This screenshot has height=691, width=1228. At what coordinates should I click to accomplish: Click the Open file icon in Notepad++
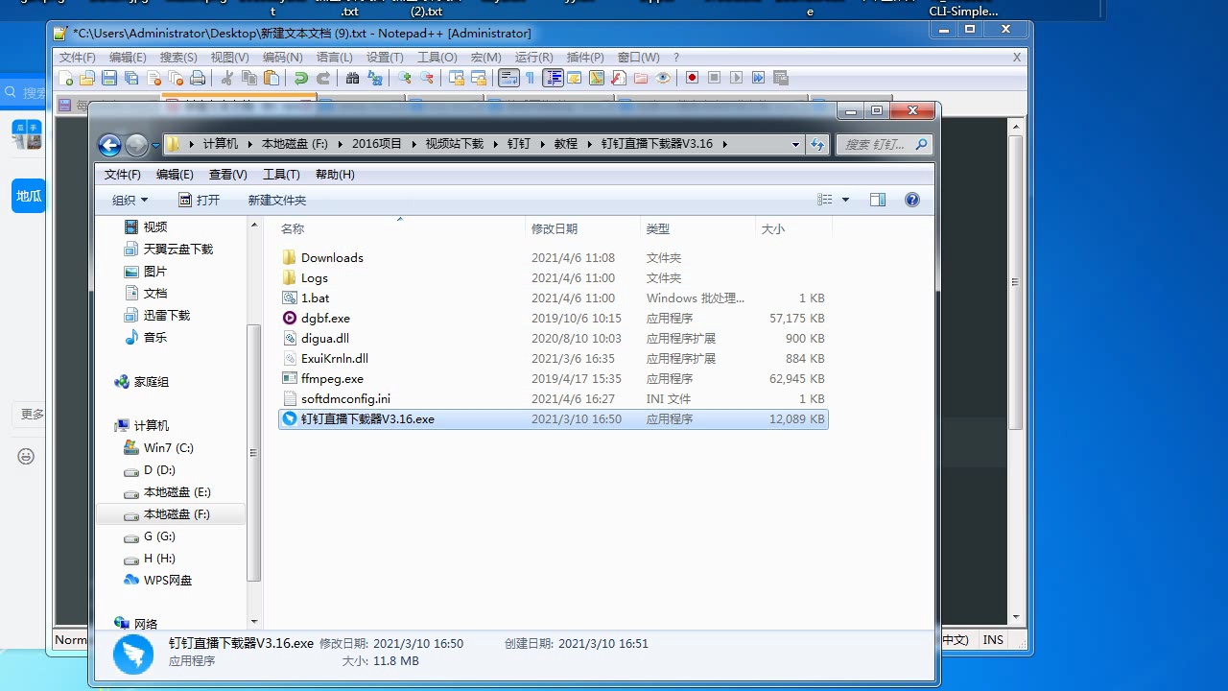pyautogui.click(x=87, y=78)
